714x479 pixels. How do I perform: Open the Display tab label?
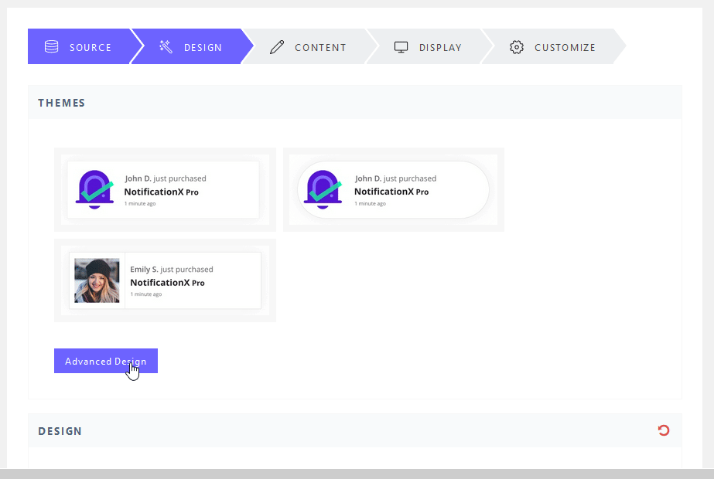[x=440, y=48]
